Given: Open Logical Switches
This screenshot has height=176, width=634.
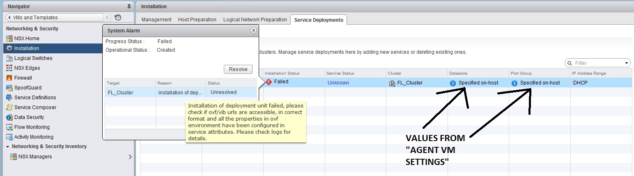Looking at the screenshot, I should coord(33,58).
